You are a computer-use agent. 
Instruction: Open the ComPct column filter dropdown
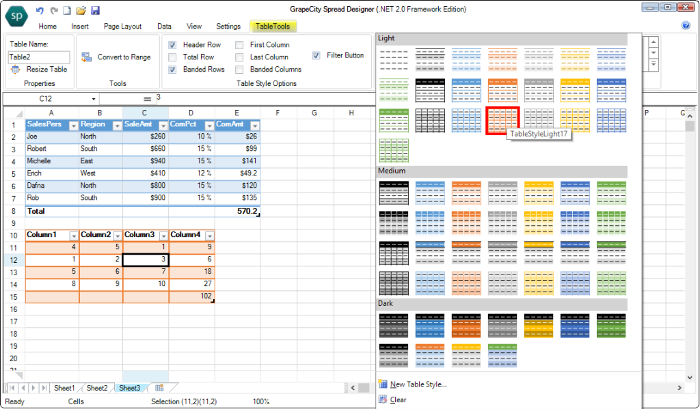point(209,126)
